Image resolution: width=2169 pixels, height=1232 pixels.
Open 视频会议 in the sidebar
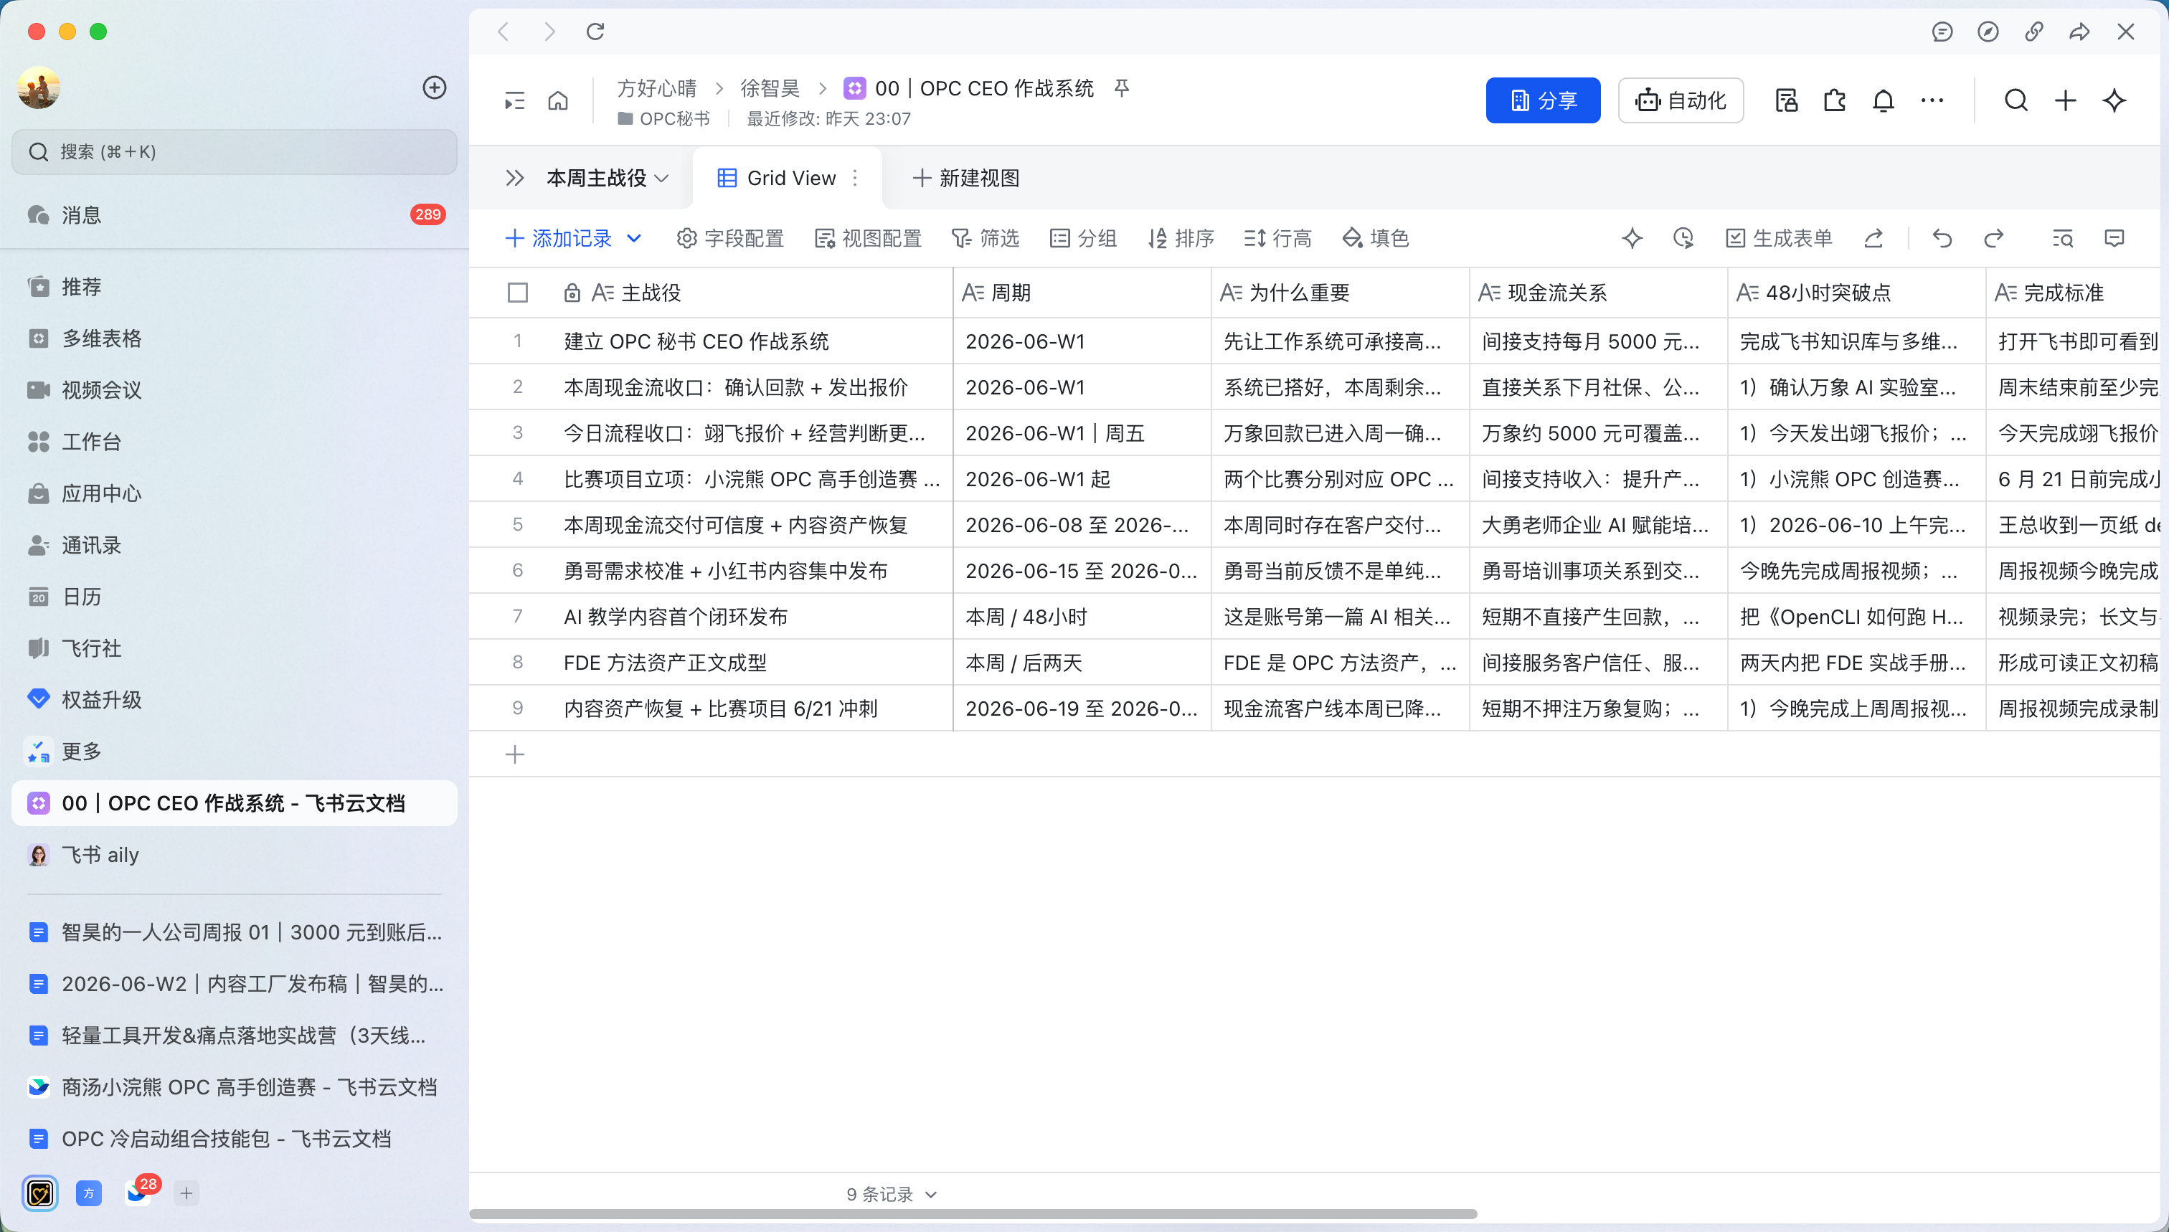(x=235, y=390)
